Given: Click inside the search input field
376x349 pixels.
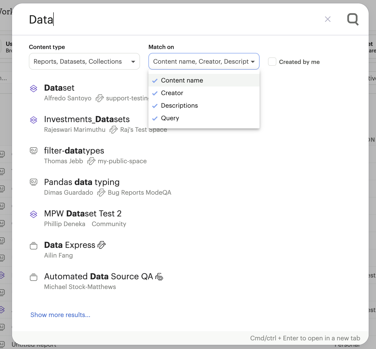Looking at the screenshot, I should [105, 19].
